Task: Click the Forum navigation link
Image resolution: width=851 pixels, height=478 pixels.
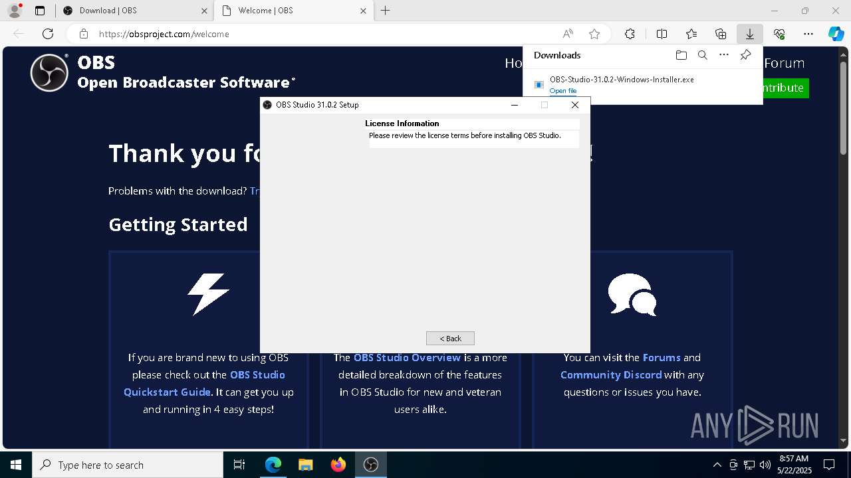Action: click(x=784, y=63)
